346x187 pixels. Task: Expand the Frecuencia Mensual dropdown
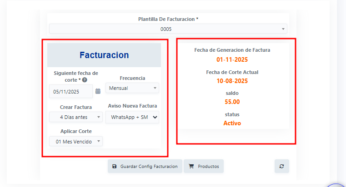click(x=132, y=88)
